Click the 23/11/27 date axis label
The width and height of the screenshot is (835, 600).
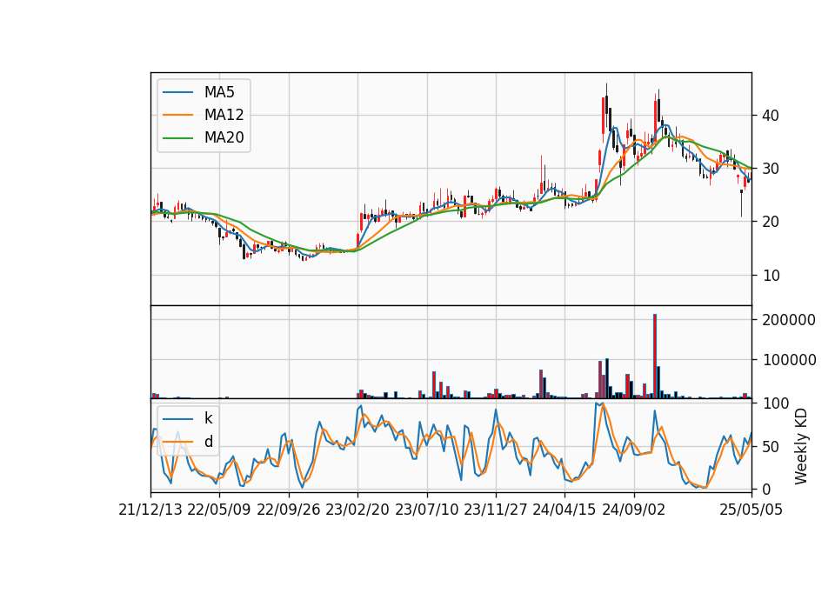(496, 510)
